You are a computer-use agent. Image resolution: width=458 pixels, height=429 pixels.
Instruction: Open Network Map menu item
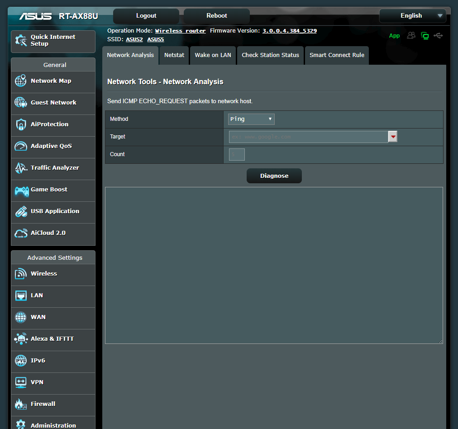(x=53, y=81)
